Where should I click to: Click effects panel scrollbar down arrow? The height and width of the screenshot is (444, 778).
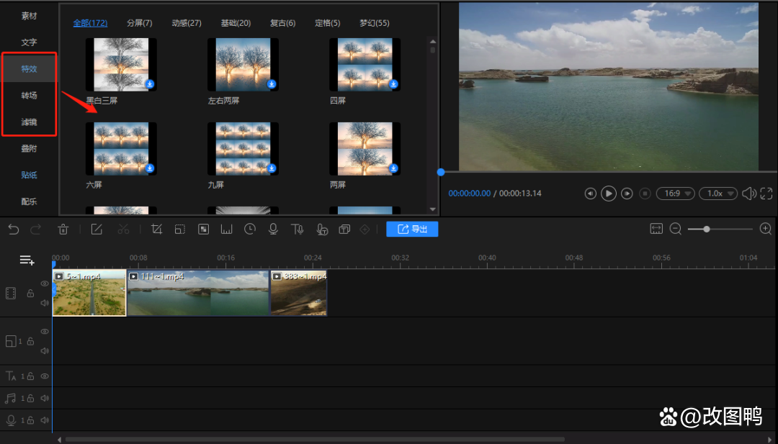point(433,209)
